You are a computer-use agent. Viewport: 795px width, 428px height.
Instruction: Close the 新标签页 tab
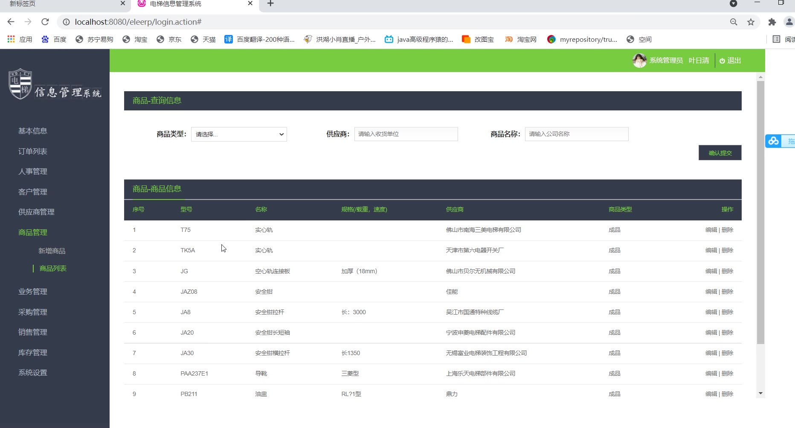(x=123, y=3)
